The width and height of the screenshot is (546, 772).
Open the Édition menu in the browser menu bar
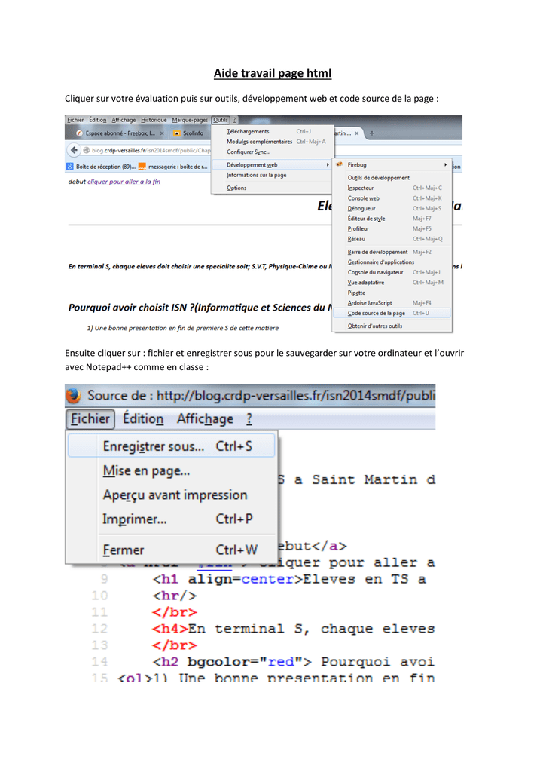click(97, 120)
